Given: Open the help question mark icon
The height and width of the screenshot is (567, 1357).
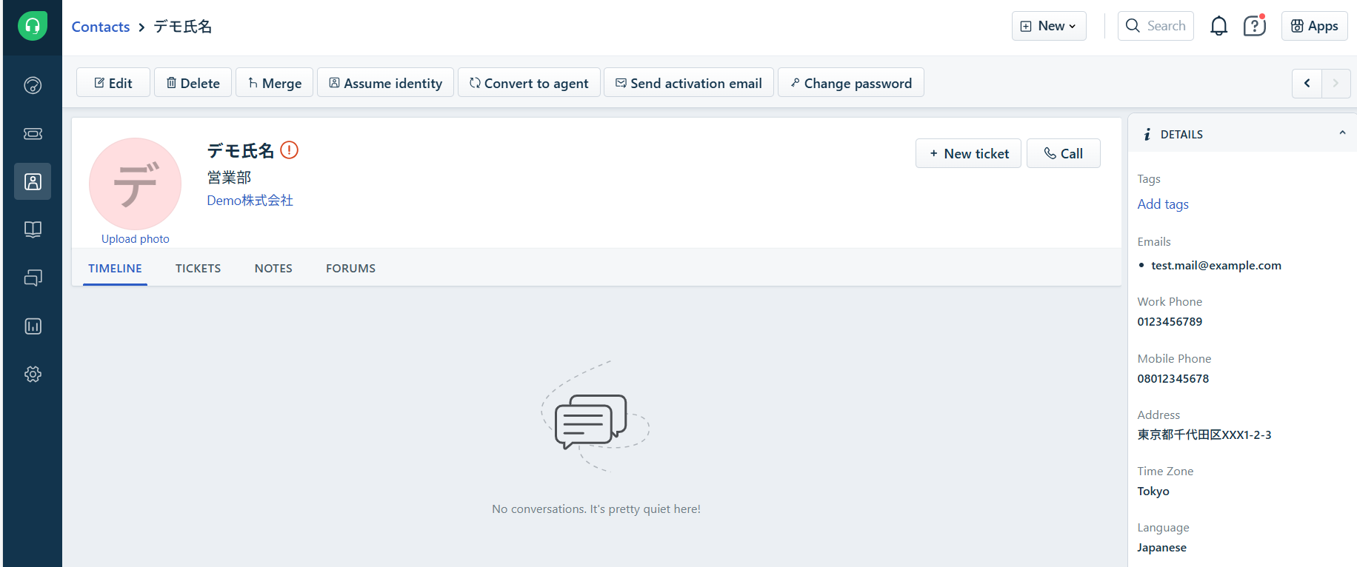Looking at the screenshot, I should [x=1255, y=26].
